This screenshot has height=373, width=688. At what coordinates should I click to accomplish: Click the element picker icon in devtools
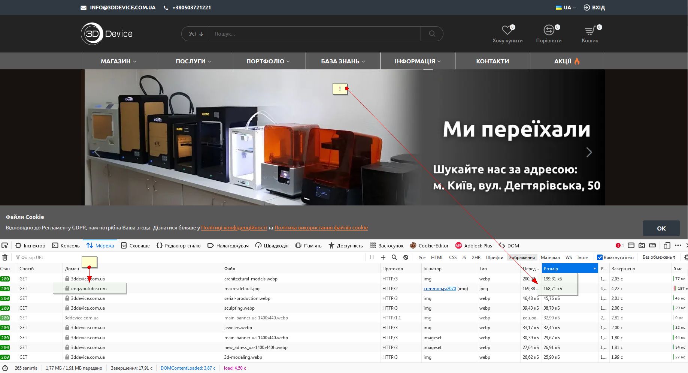click(x=5, y=246)
